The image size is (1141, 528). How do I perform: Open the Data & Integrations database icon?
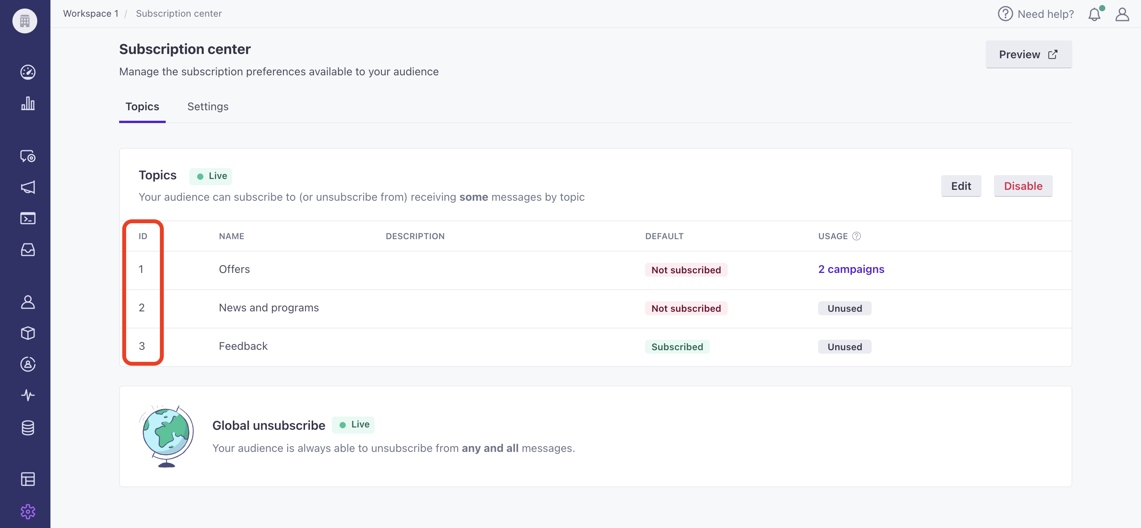click(x=28, y=427)
